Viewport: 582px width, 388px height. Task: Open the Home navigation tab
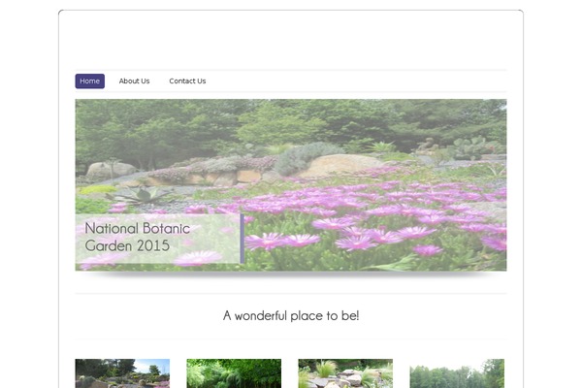pos(90,81)
